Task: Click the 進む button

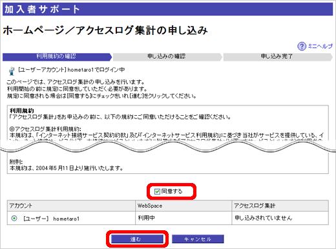Action: 137,239
